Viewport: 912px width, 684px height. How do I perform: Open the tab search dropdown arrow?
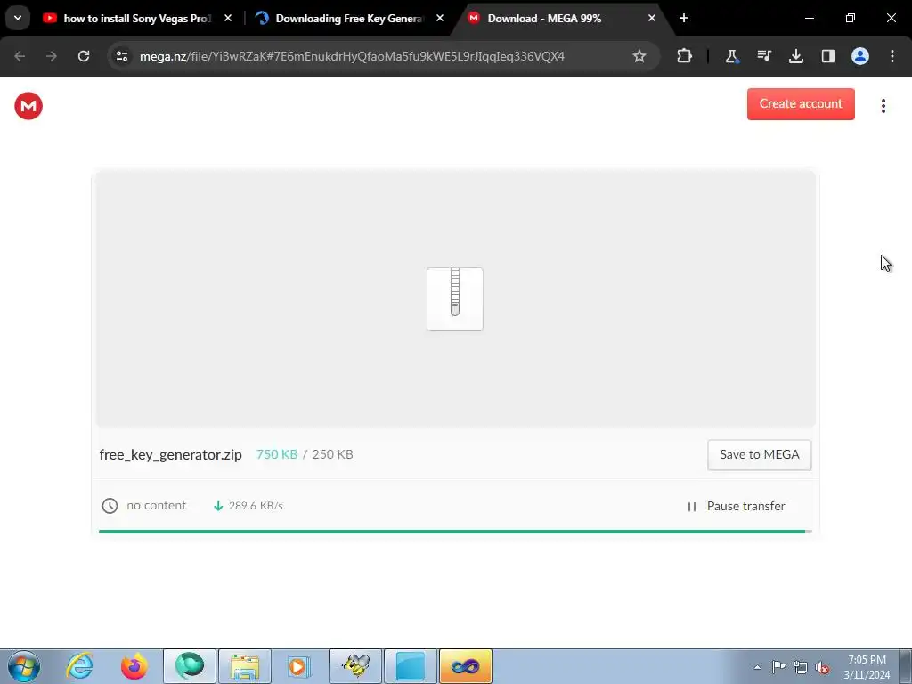[x=18, y=18]
